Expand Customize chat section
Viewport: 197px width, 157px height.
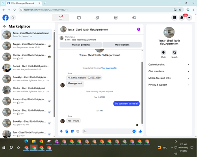click(x=169, y=64)
